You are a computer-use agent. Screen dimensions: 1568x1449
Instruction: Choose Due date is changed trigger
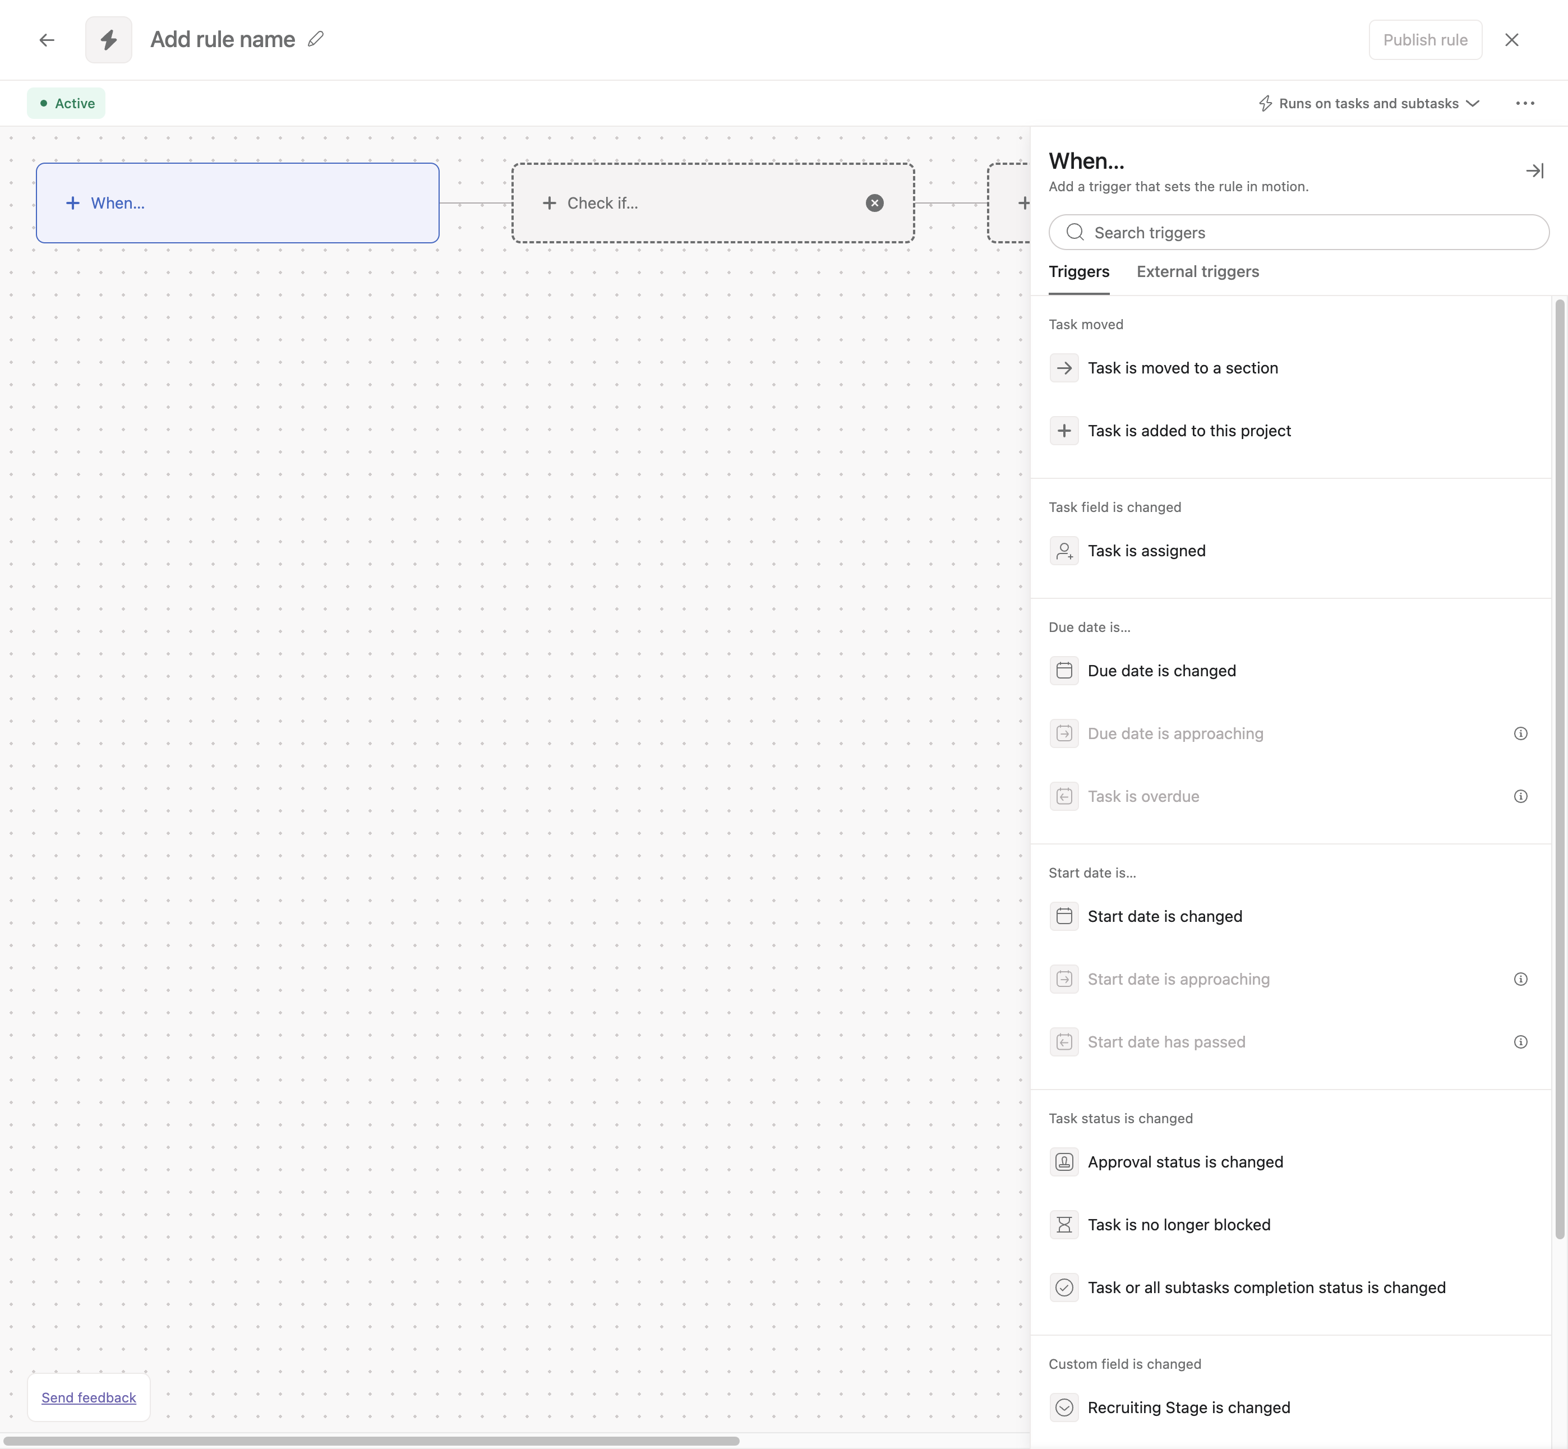coord(1290,671)
